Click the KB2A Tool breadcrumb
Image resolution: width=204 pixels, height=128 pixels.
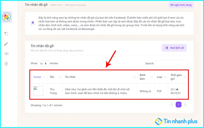coord(56,5)
